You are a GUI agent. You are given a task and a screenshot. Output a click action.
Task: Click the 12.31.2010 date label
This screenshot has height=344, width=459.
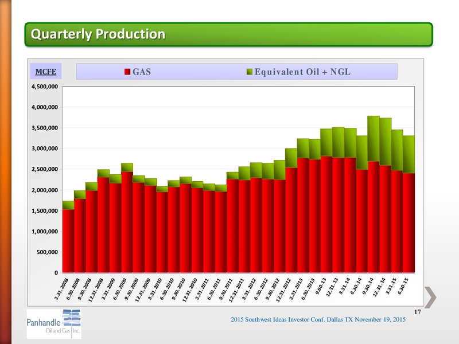pos(189,290)
